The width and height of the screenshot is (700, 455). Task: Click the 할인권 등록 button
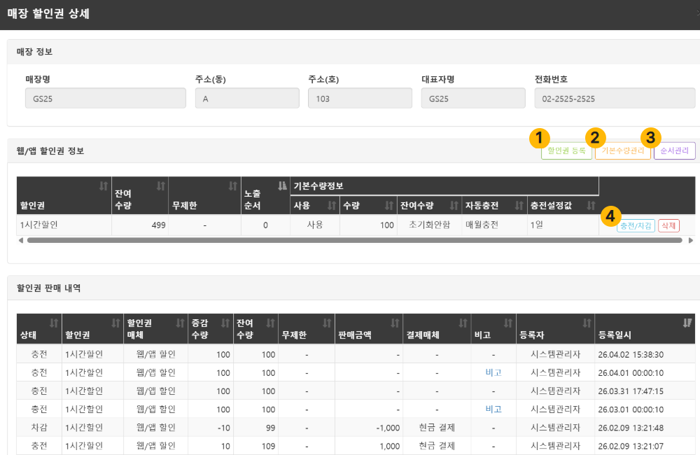[x=566, y=151]
